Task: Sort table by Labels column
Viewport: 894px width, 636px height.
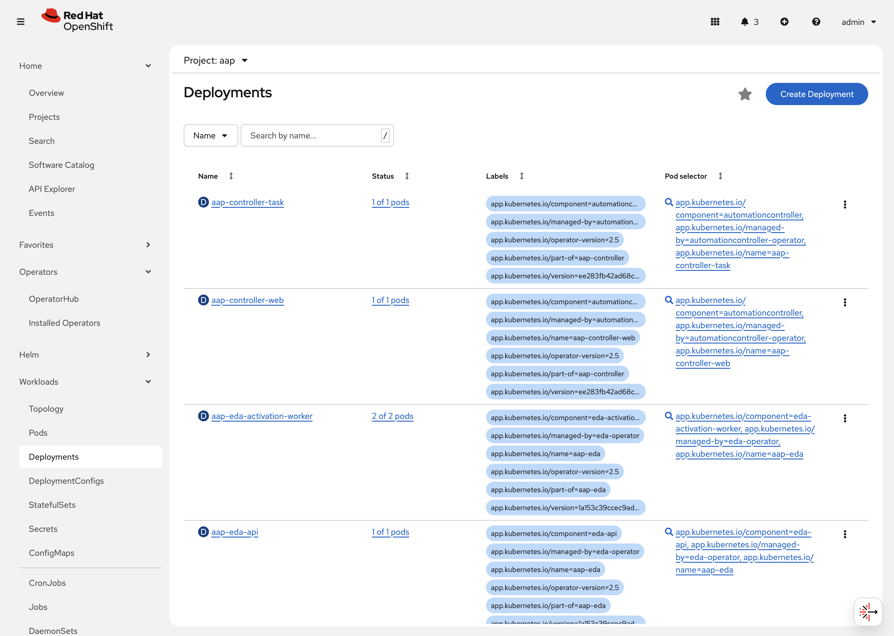Action: [521, 176]
